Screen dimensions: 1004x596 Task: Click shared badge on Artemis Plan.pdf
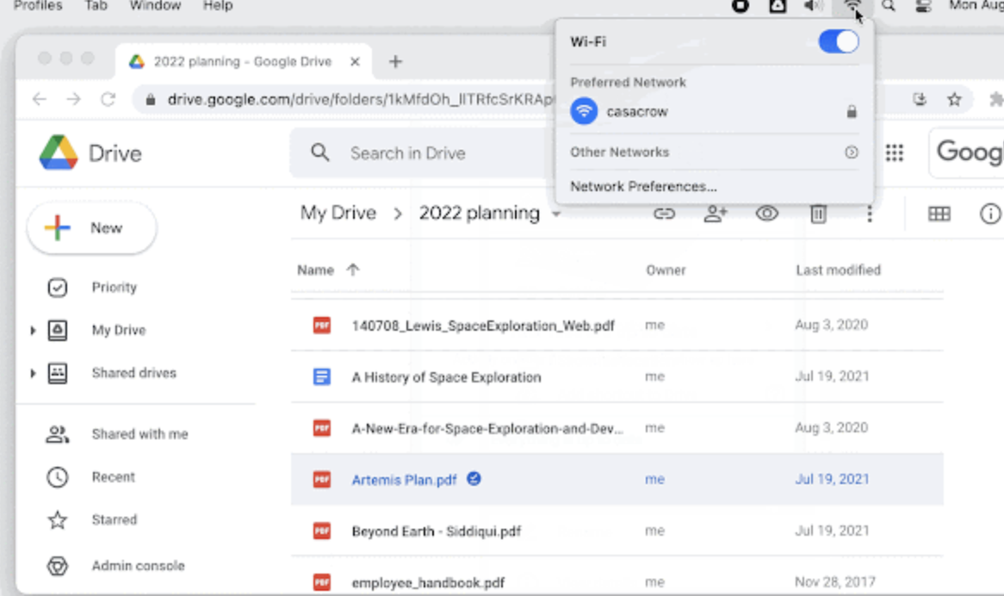474,479
